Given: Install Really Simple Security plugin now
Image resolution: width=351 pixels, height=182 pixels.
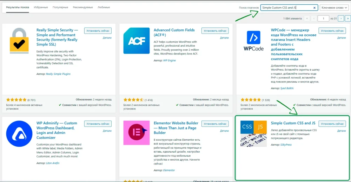Looking at the screenshot, I should coord(98,31).
